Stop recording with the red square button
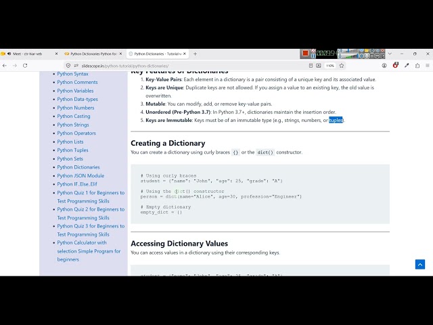Screen dimensions: 433x325 click(x=305, y=53)
